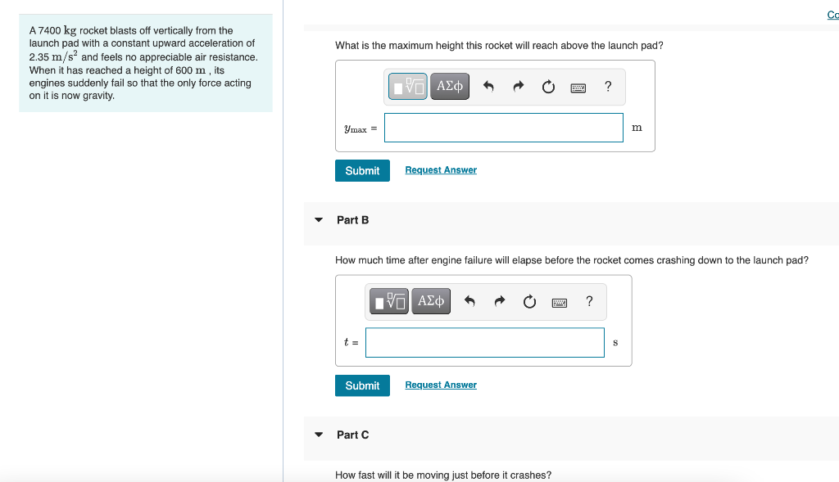
Task: Request Answer for maximum height question
Action: pyautogui.click(x=441, y=170)
